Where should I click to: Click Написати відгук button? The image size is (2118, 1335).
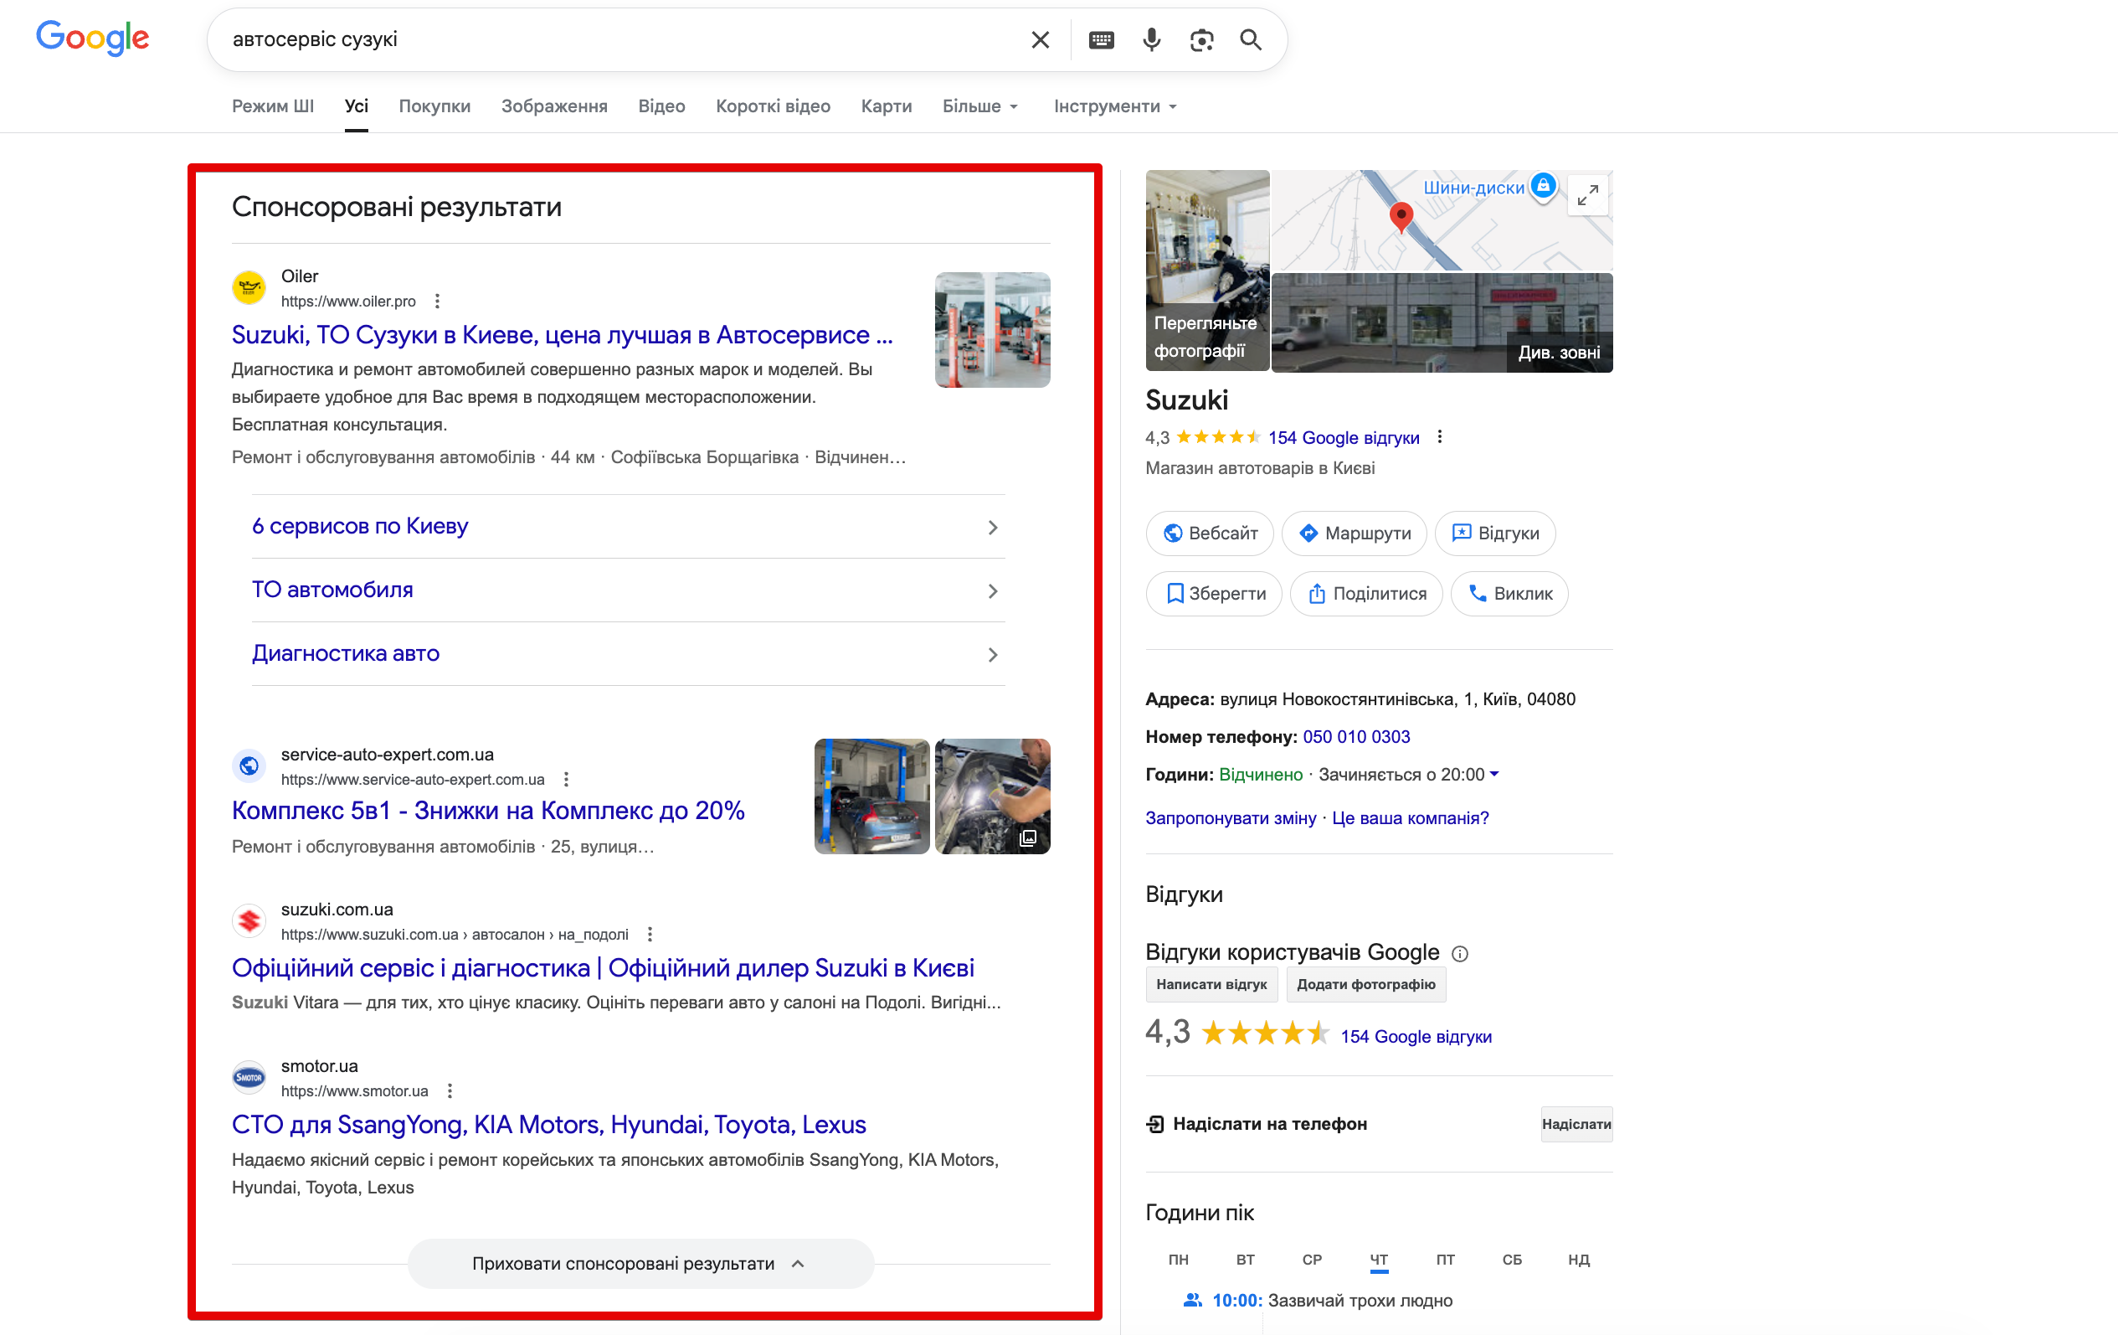tap(1211, 985)
